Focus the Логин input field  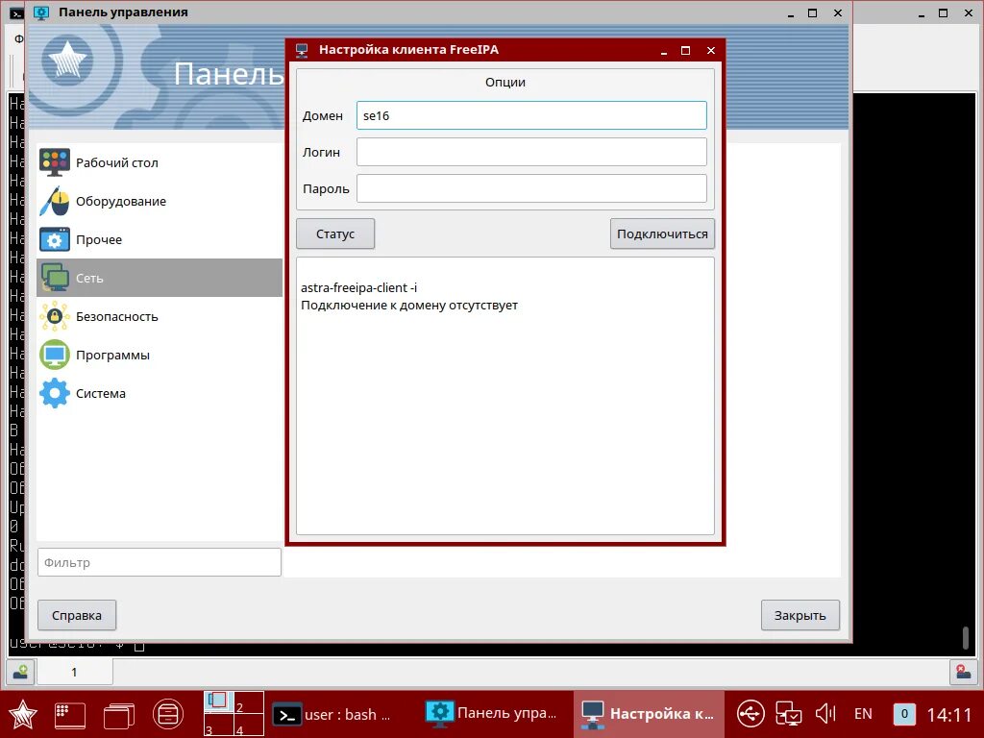coord(531,152)
